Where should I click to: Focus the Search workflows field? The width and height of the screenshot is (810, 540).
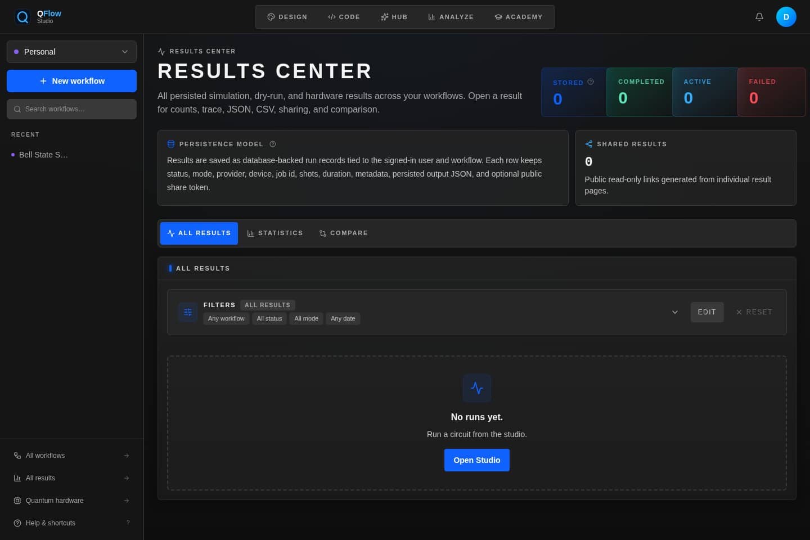71,109
